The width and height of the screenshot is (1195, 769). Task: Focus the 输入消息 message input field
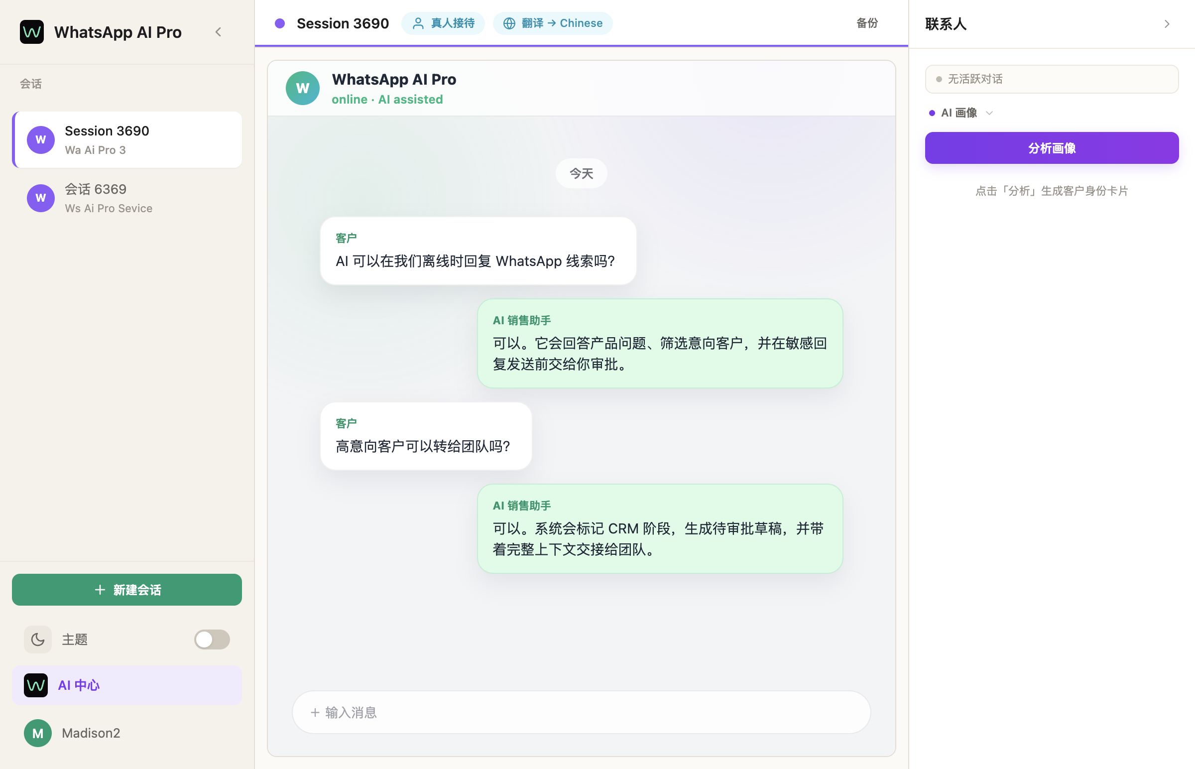point(582,713)
